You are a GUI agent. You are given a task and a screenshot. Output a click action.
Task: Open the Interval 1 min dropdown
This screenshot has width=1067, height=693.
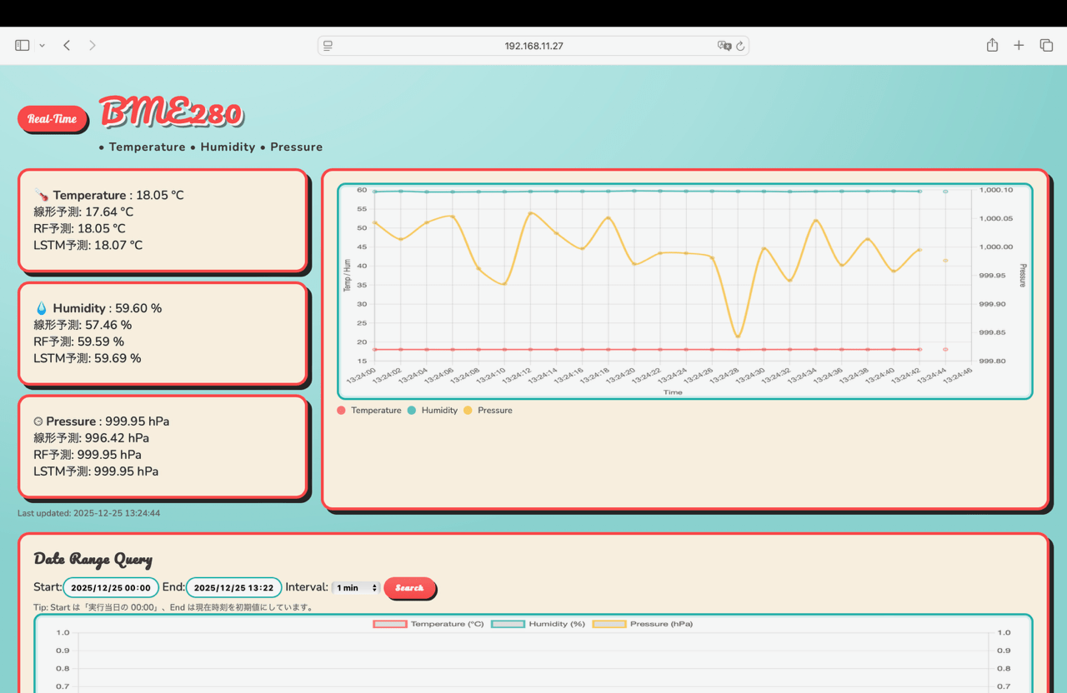click(x=356, y=588)
